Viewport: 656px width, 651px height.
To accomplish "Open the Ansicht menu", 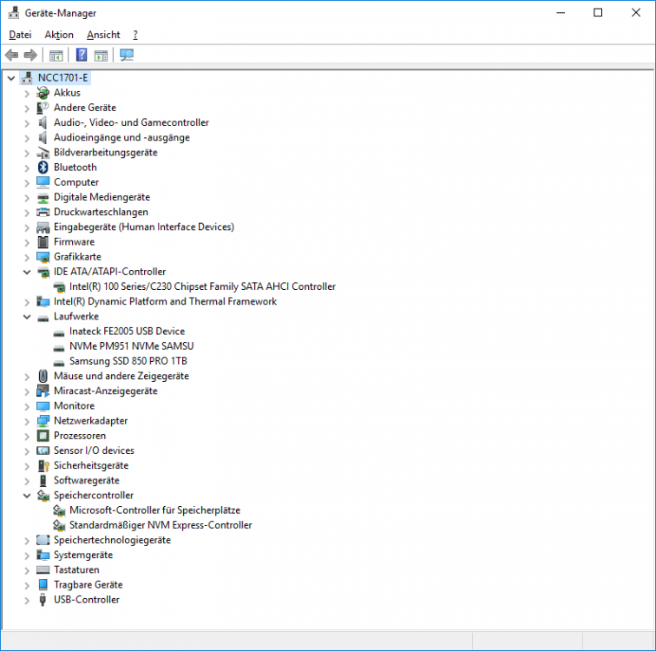I will coord(103,35).
